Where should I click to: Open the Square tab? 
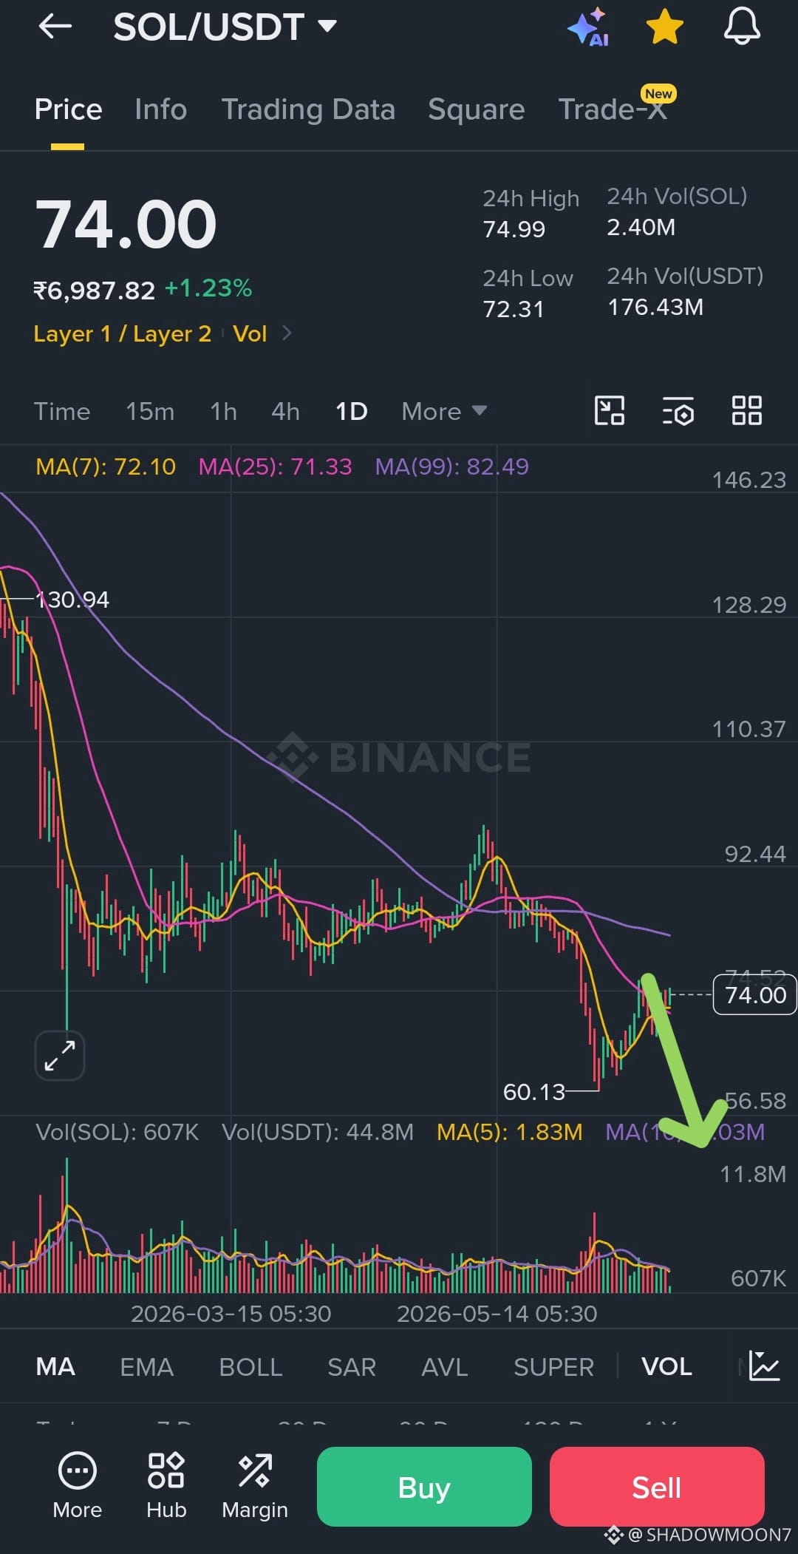476,109
